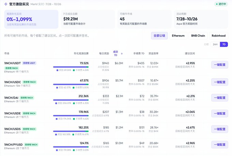Sort by 手续费 7D column header
The width and height of the screenshot is (232, 156).
[x=139, y=54]
